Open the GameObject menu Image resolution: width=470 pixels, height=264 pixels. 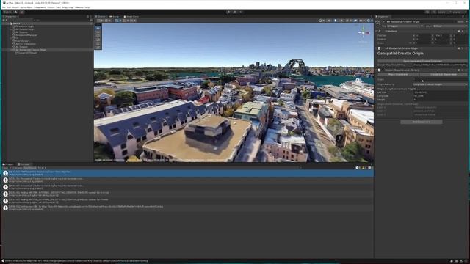[x=26, y=7]
